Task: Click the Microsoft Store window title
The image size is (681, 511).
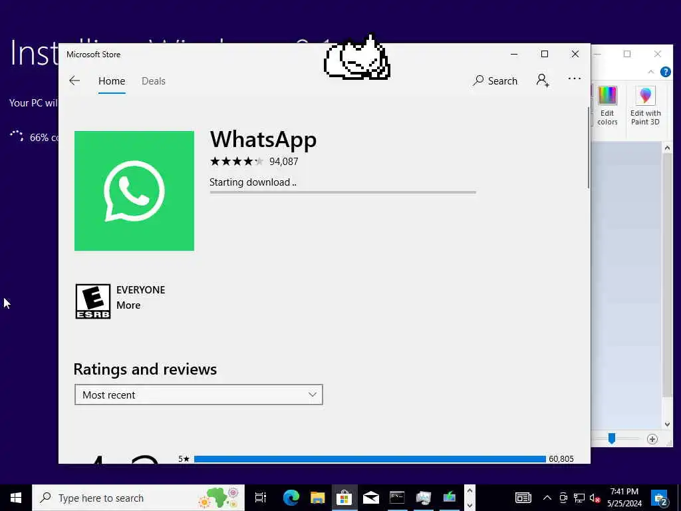Action: pyautogui.click(x=93, y=55)
